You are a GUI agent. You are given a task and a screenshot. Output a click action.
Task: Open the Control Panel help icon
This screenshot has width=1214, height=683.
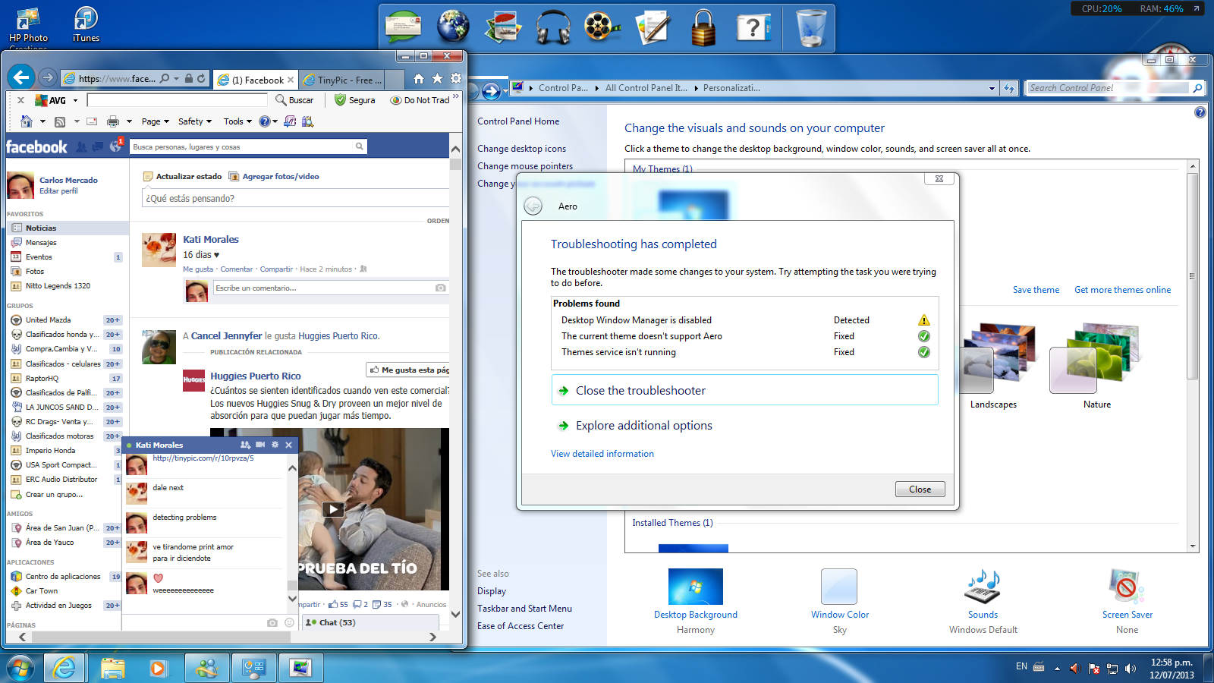click(x=1200, y=112)
